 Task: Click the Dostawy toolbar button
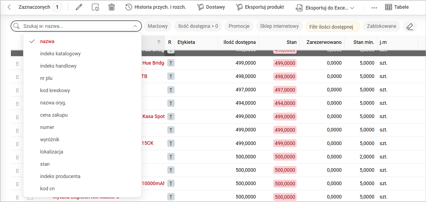click(x=211, y=7)
